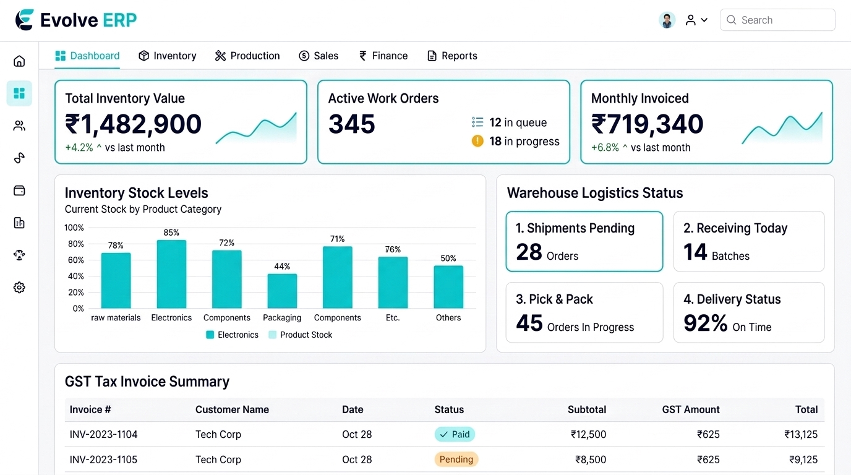Open the Home icon in sidebar

click(19, 61)
